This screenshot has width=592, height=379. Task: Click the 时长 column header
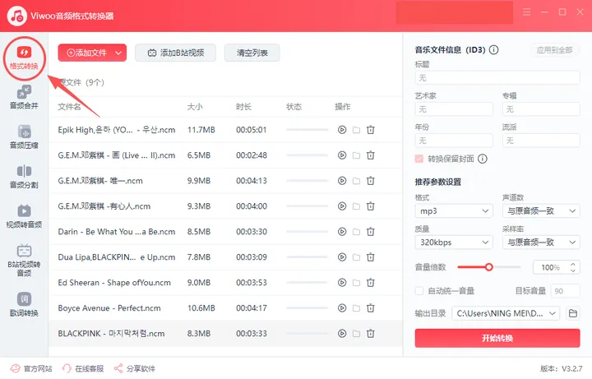(243, 107)
